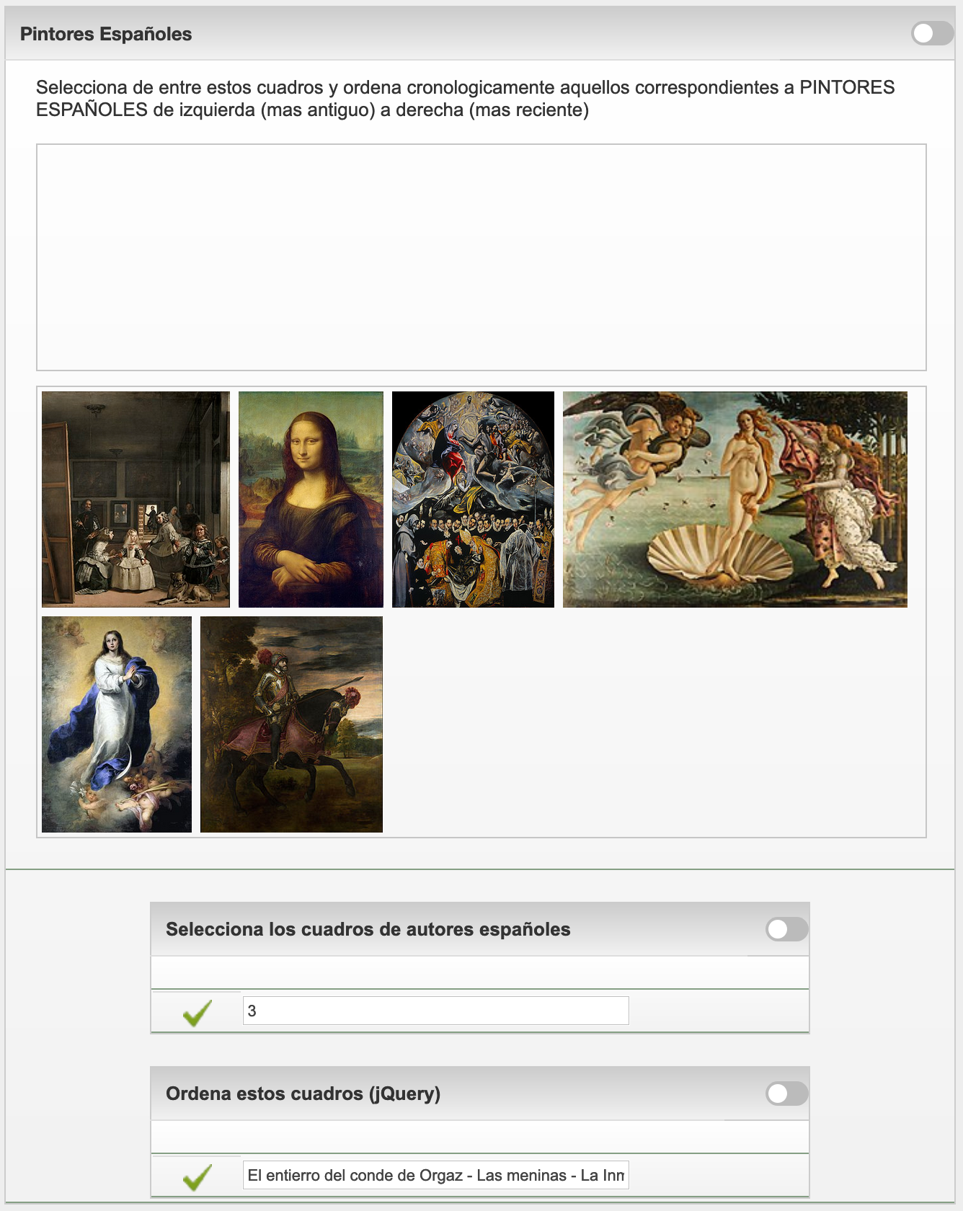Click the Pintores Españoles header title

(x=106, y=34)
